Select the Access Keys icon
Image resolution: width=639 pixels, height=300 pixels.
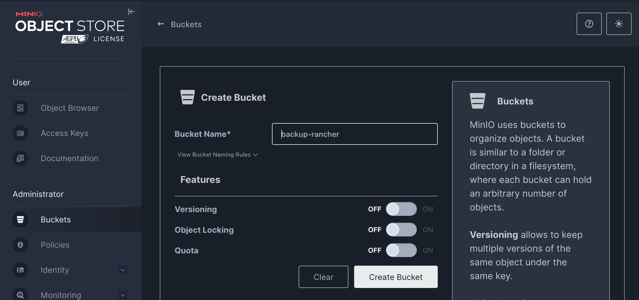click(x=20, y=133)
